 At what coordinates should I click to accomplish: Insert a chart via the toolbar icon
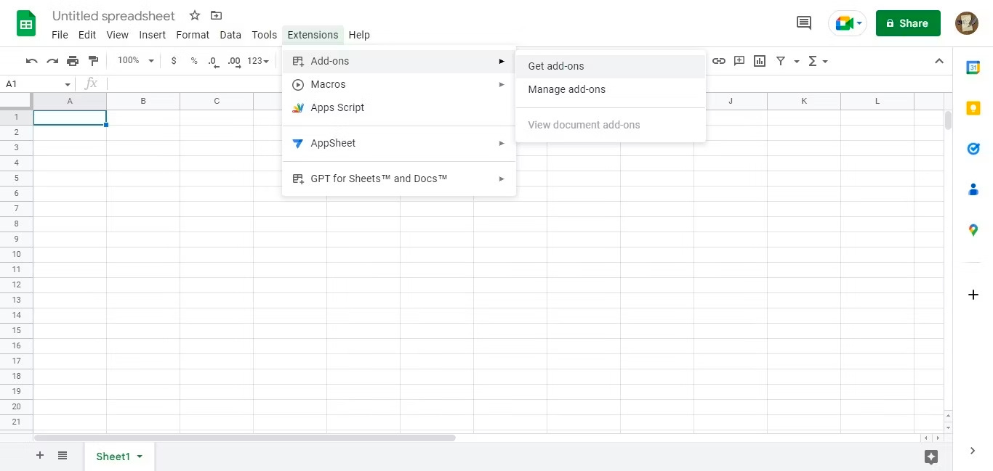[760, 61]
